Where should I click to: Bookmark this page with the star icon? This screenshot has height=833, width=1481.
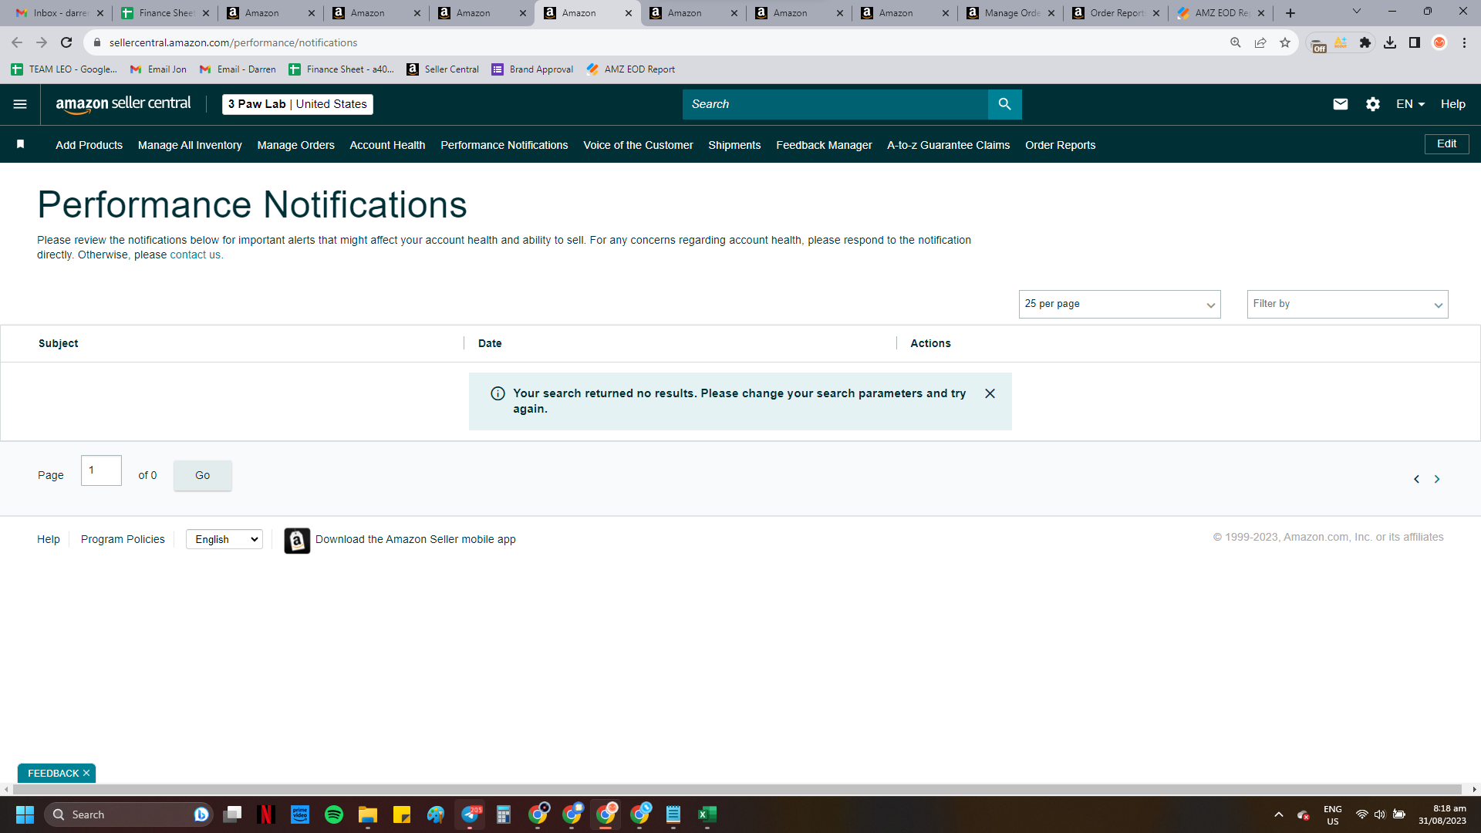pyautogui.click(x=1285, y=42)
